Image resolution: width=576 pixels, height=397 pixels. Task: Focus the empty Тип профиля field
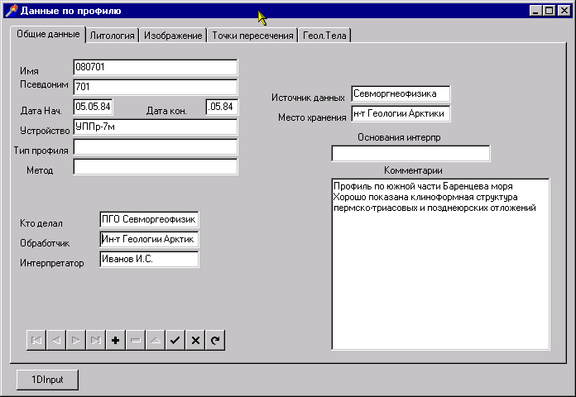[155, 147]
